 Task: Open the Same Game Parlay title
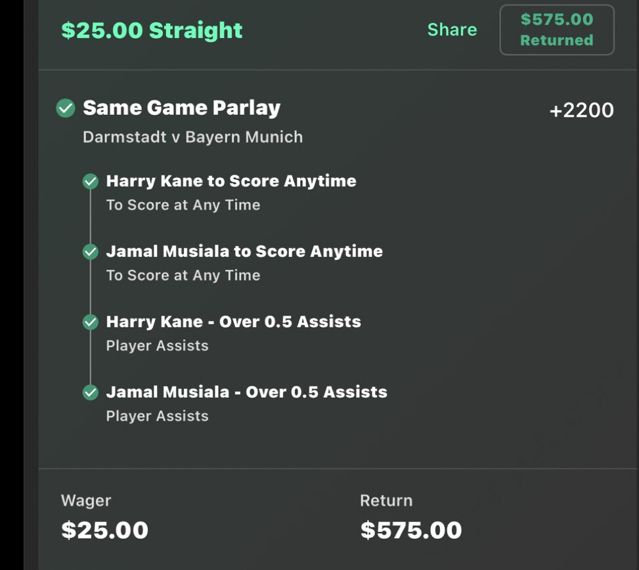[x=181, y=108]
